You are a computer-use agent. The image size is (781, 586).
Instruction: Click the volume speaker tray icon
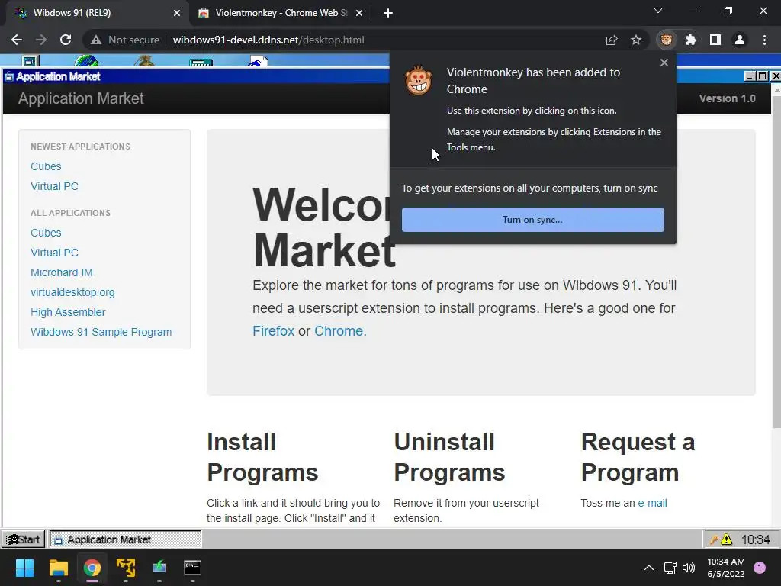coord(689,568)
